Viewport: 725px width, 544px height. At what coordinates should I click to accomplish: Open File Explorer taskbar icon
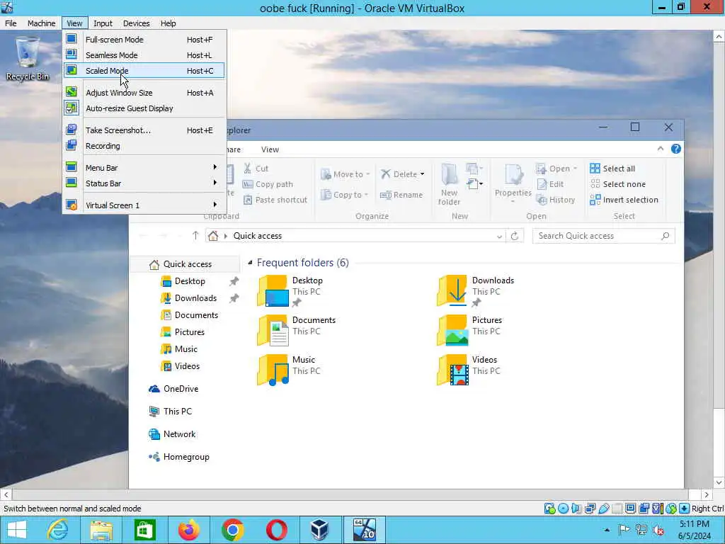[x=101, y=530]
